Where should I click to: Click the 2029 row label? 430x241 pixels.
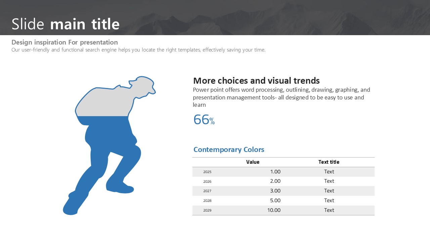[207, 211]
